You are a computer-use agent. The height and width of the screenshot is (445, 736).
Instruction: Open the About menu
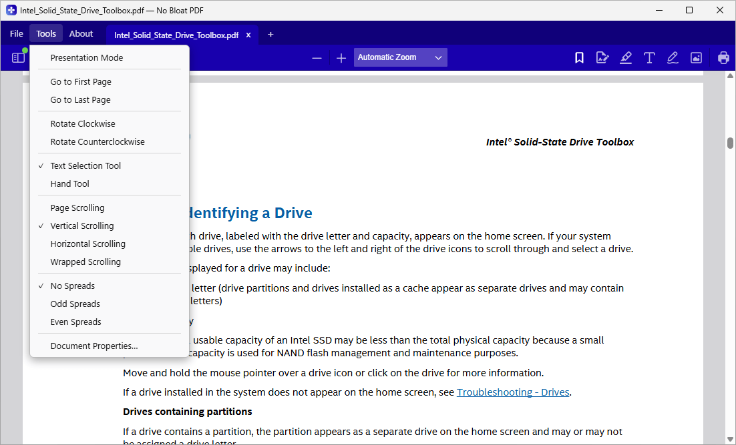point(81,34)
